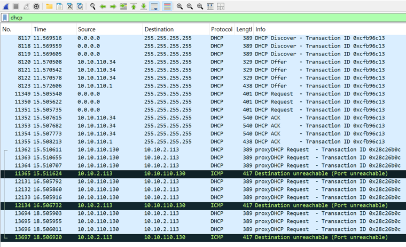Go forward in packet history
The image size is (406, 247).
pyautogui.click(x=113, y=6)
